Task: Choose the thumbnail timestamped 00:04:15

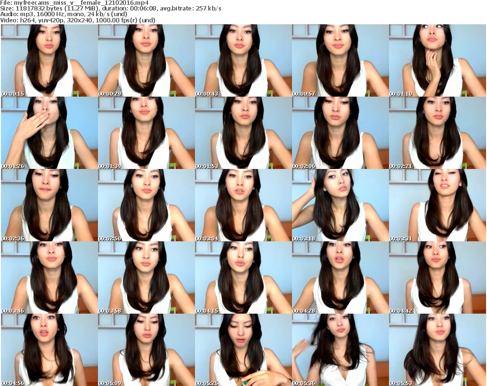Action: coord(243,277)
